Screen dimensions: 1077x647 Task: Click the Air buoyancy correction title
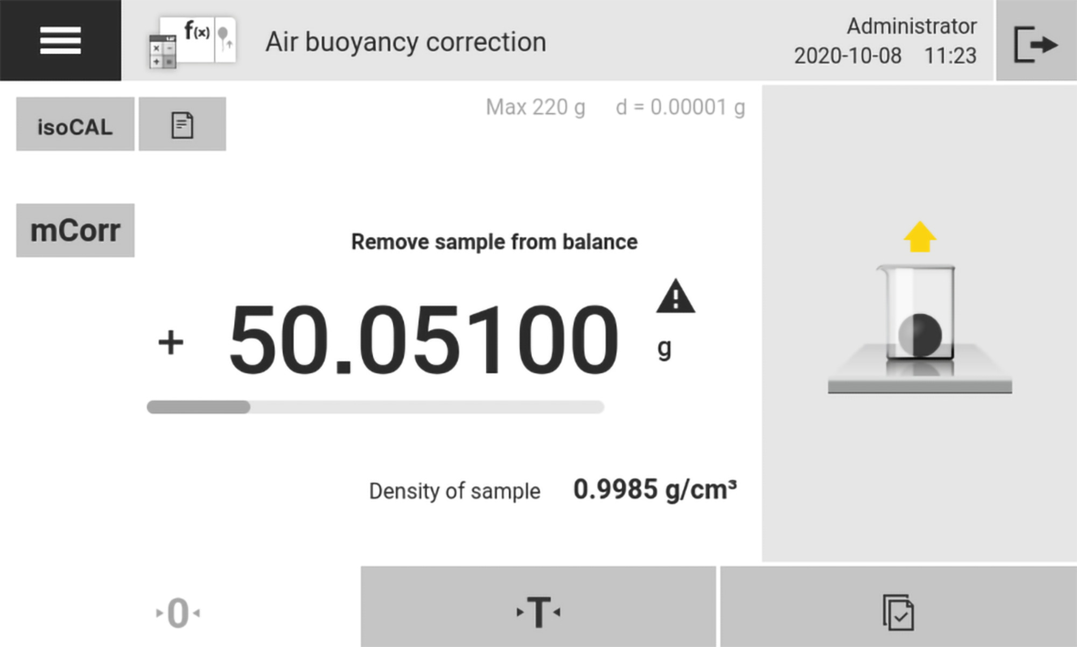405,42
